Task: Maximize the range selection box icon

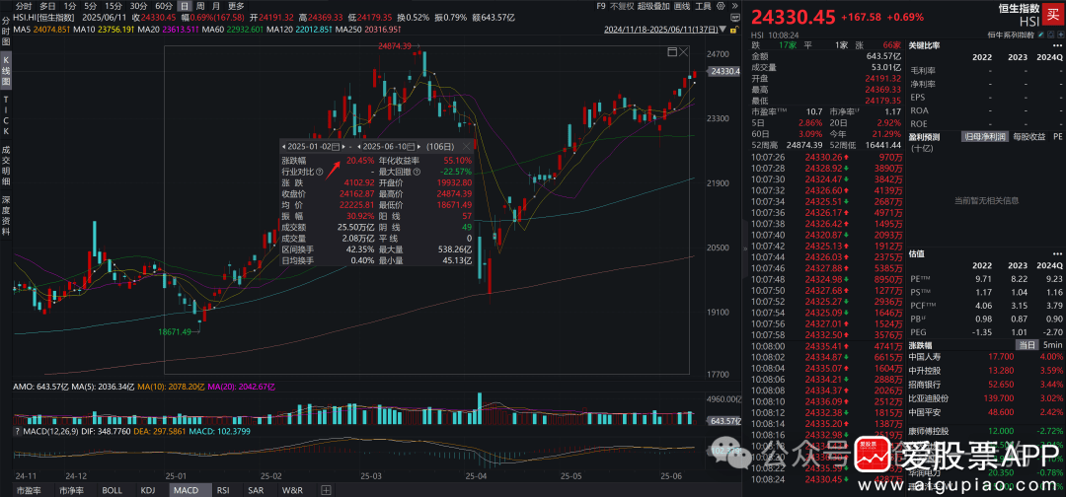Action: pyautogui.click(x=672, y=51)
